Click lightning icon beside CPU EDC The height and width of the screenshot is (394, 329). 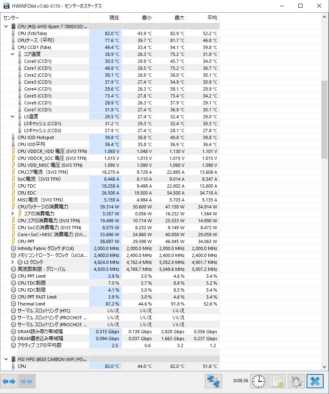(13, 193)
